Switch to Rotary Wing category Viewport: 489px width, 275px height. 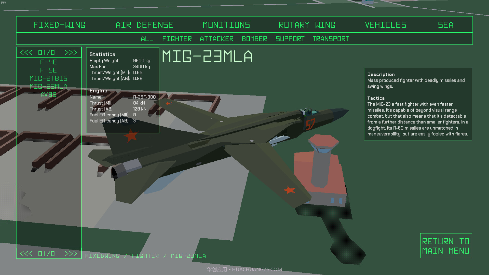pos(307,25)
